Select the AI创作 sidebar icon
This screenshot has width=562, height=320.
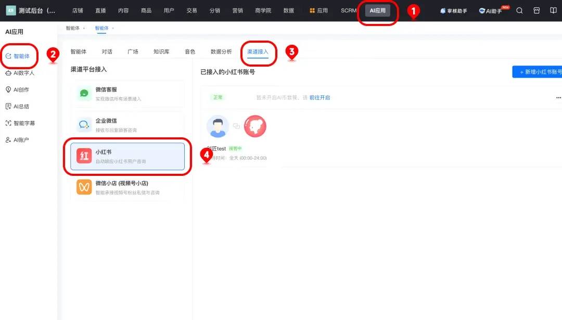pyautogui.click(x=8, y=89)
